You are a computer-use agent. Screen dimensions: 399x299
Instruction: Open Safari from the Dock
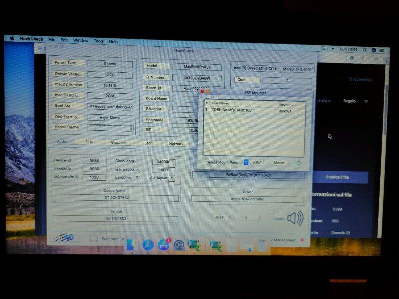click(148, 245)
